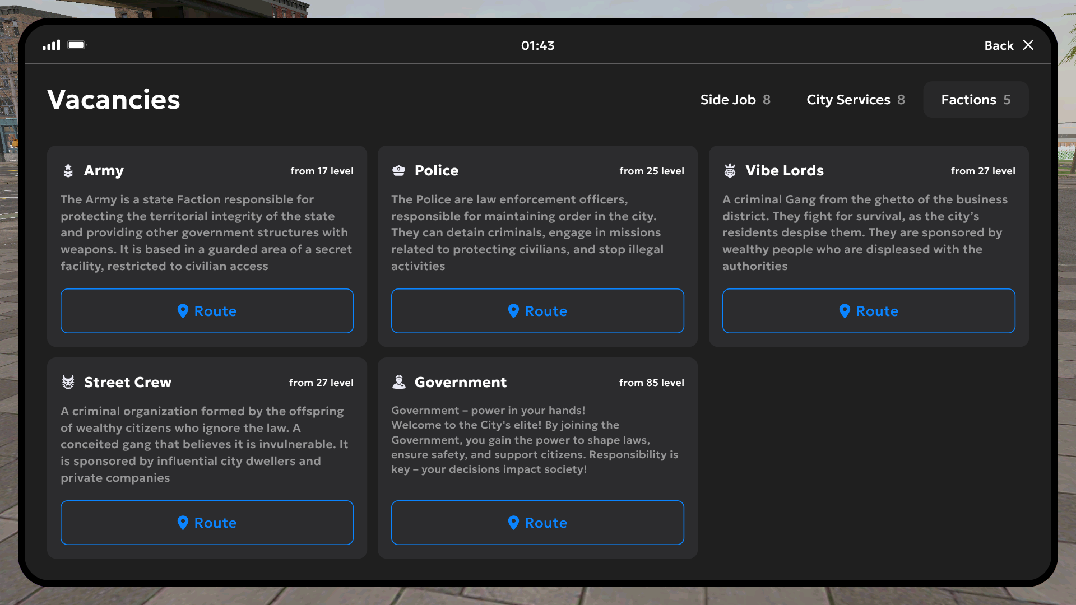
Task: Click the signal strength bars icon
Action: tap(51, 45)
